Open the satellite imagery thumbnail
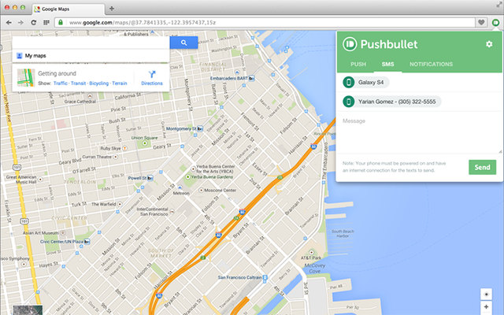The height and width of the screenshot is (315, 504). [x=28, y=309]
